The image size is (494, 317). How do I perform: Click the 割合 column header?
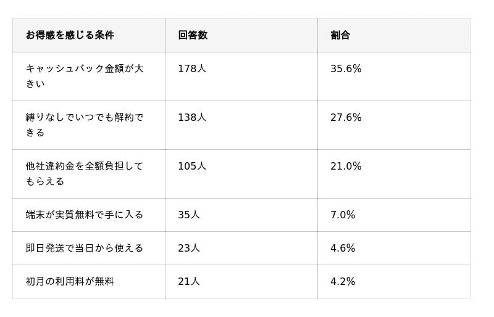340,35
